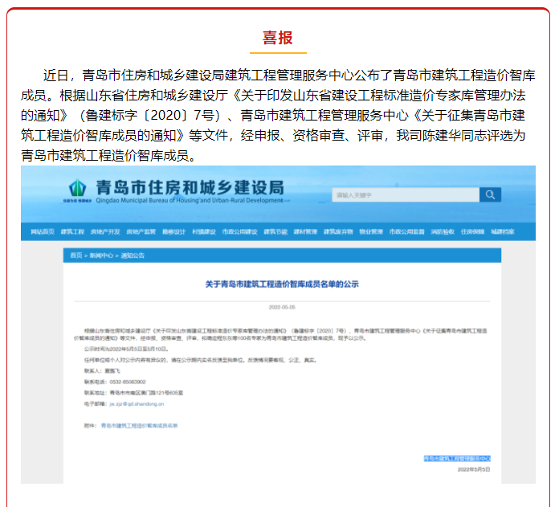Click 通知公告 in the breadcrumb

[x=133, y=255]
